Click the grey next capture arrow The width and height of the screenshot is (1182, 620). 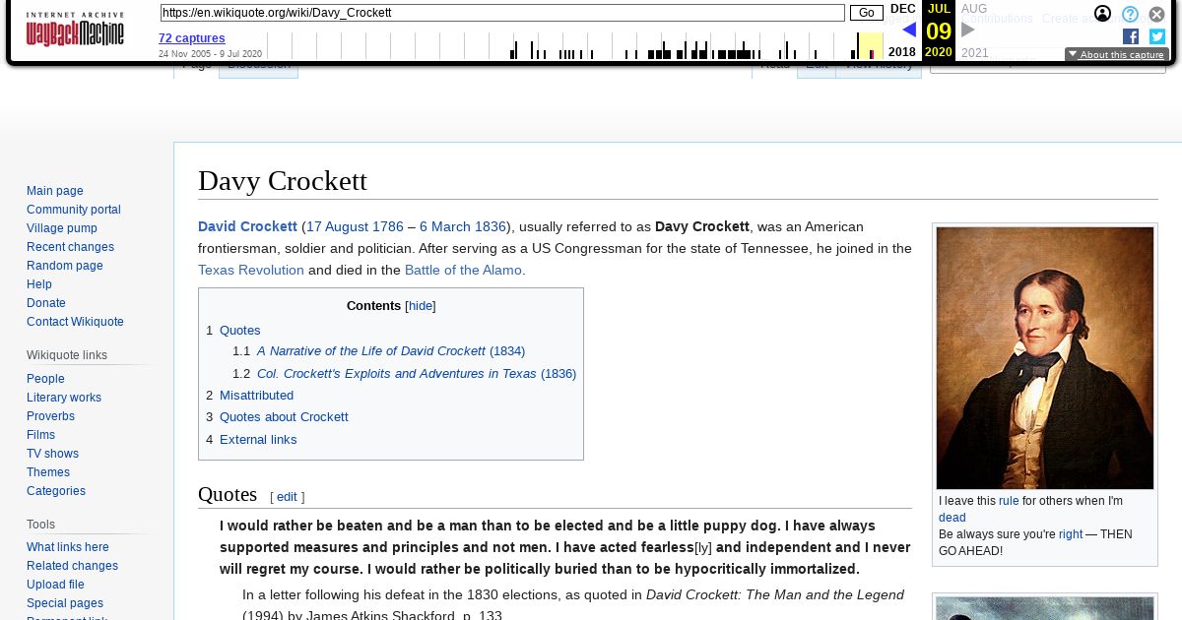pyautogui.click(x=968, y=30)
